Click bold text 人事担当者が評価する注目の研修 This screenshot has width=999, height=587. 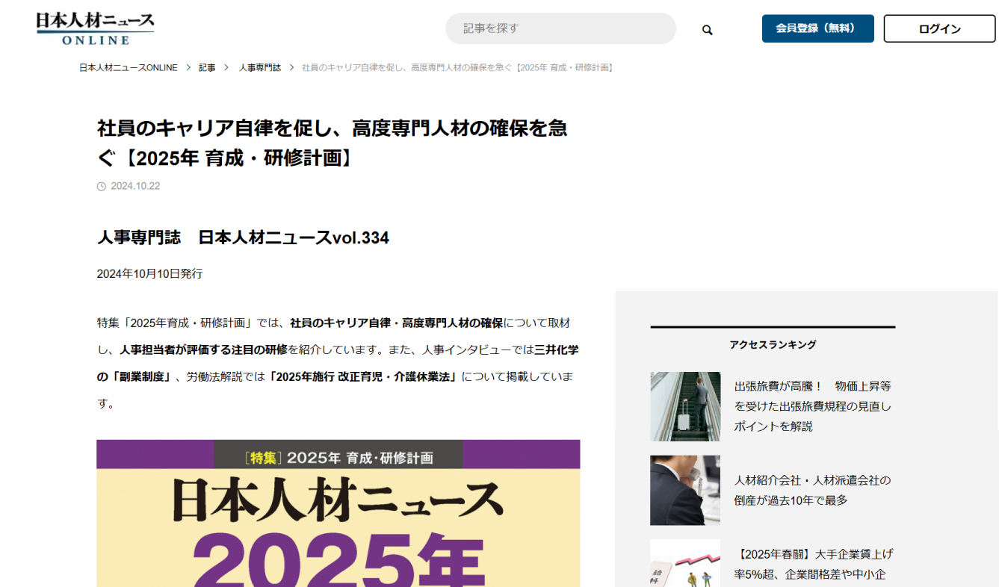pos(203,350)
